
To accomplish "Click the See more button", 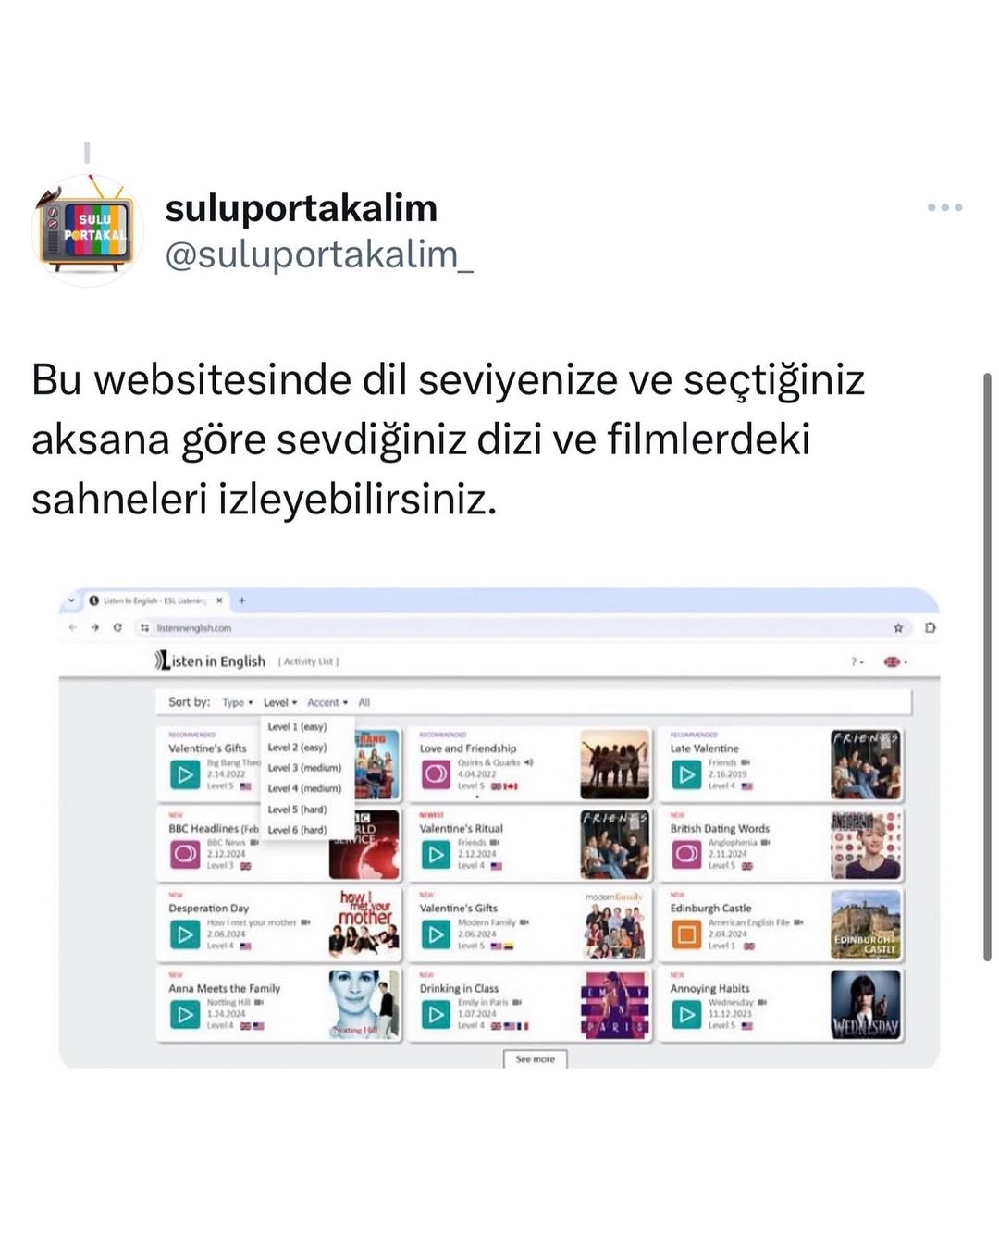I will (x=535, y=1059).
